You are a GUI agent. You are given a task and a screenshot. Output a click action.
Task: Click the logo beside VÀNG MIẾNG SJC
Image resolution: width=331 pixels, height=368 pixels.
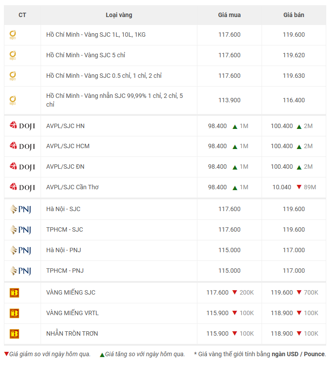14,293
